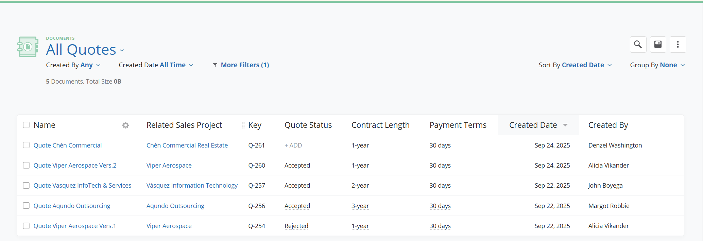Open the Quote Viper Aerospace Vers.2 link
703x241 pixels.
pos(75,166)
